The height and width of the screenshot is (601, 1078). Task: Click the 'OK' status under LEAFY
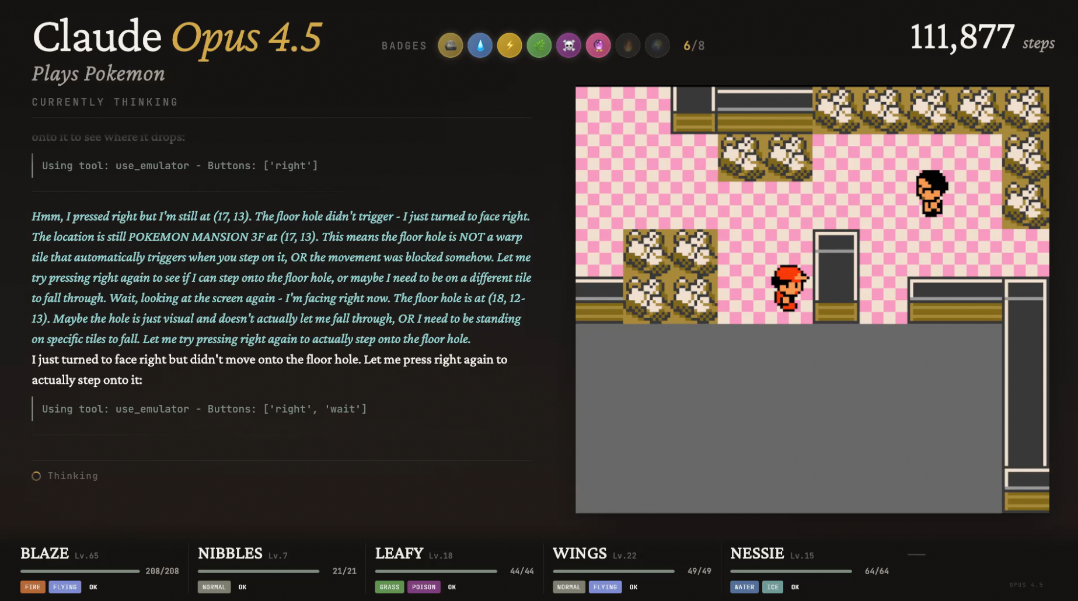tap(452, 587)
